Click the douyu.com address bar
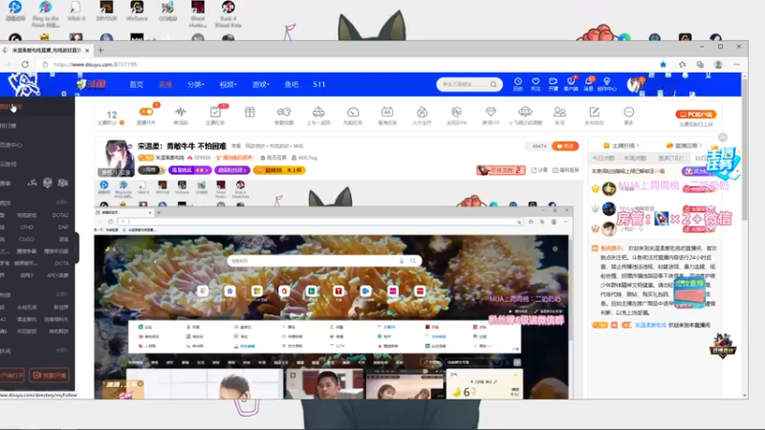 tap(346, 64)
